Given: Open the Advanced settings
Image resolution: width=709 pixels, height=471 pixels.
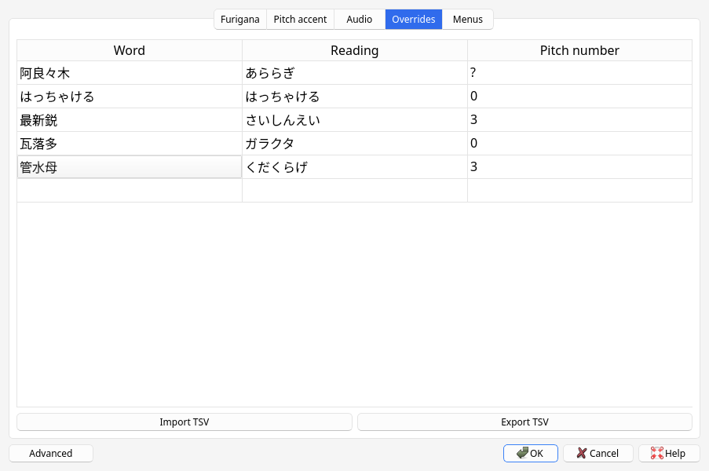Looking at the screenshot, I should point(50,453).
